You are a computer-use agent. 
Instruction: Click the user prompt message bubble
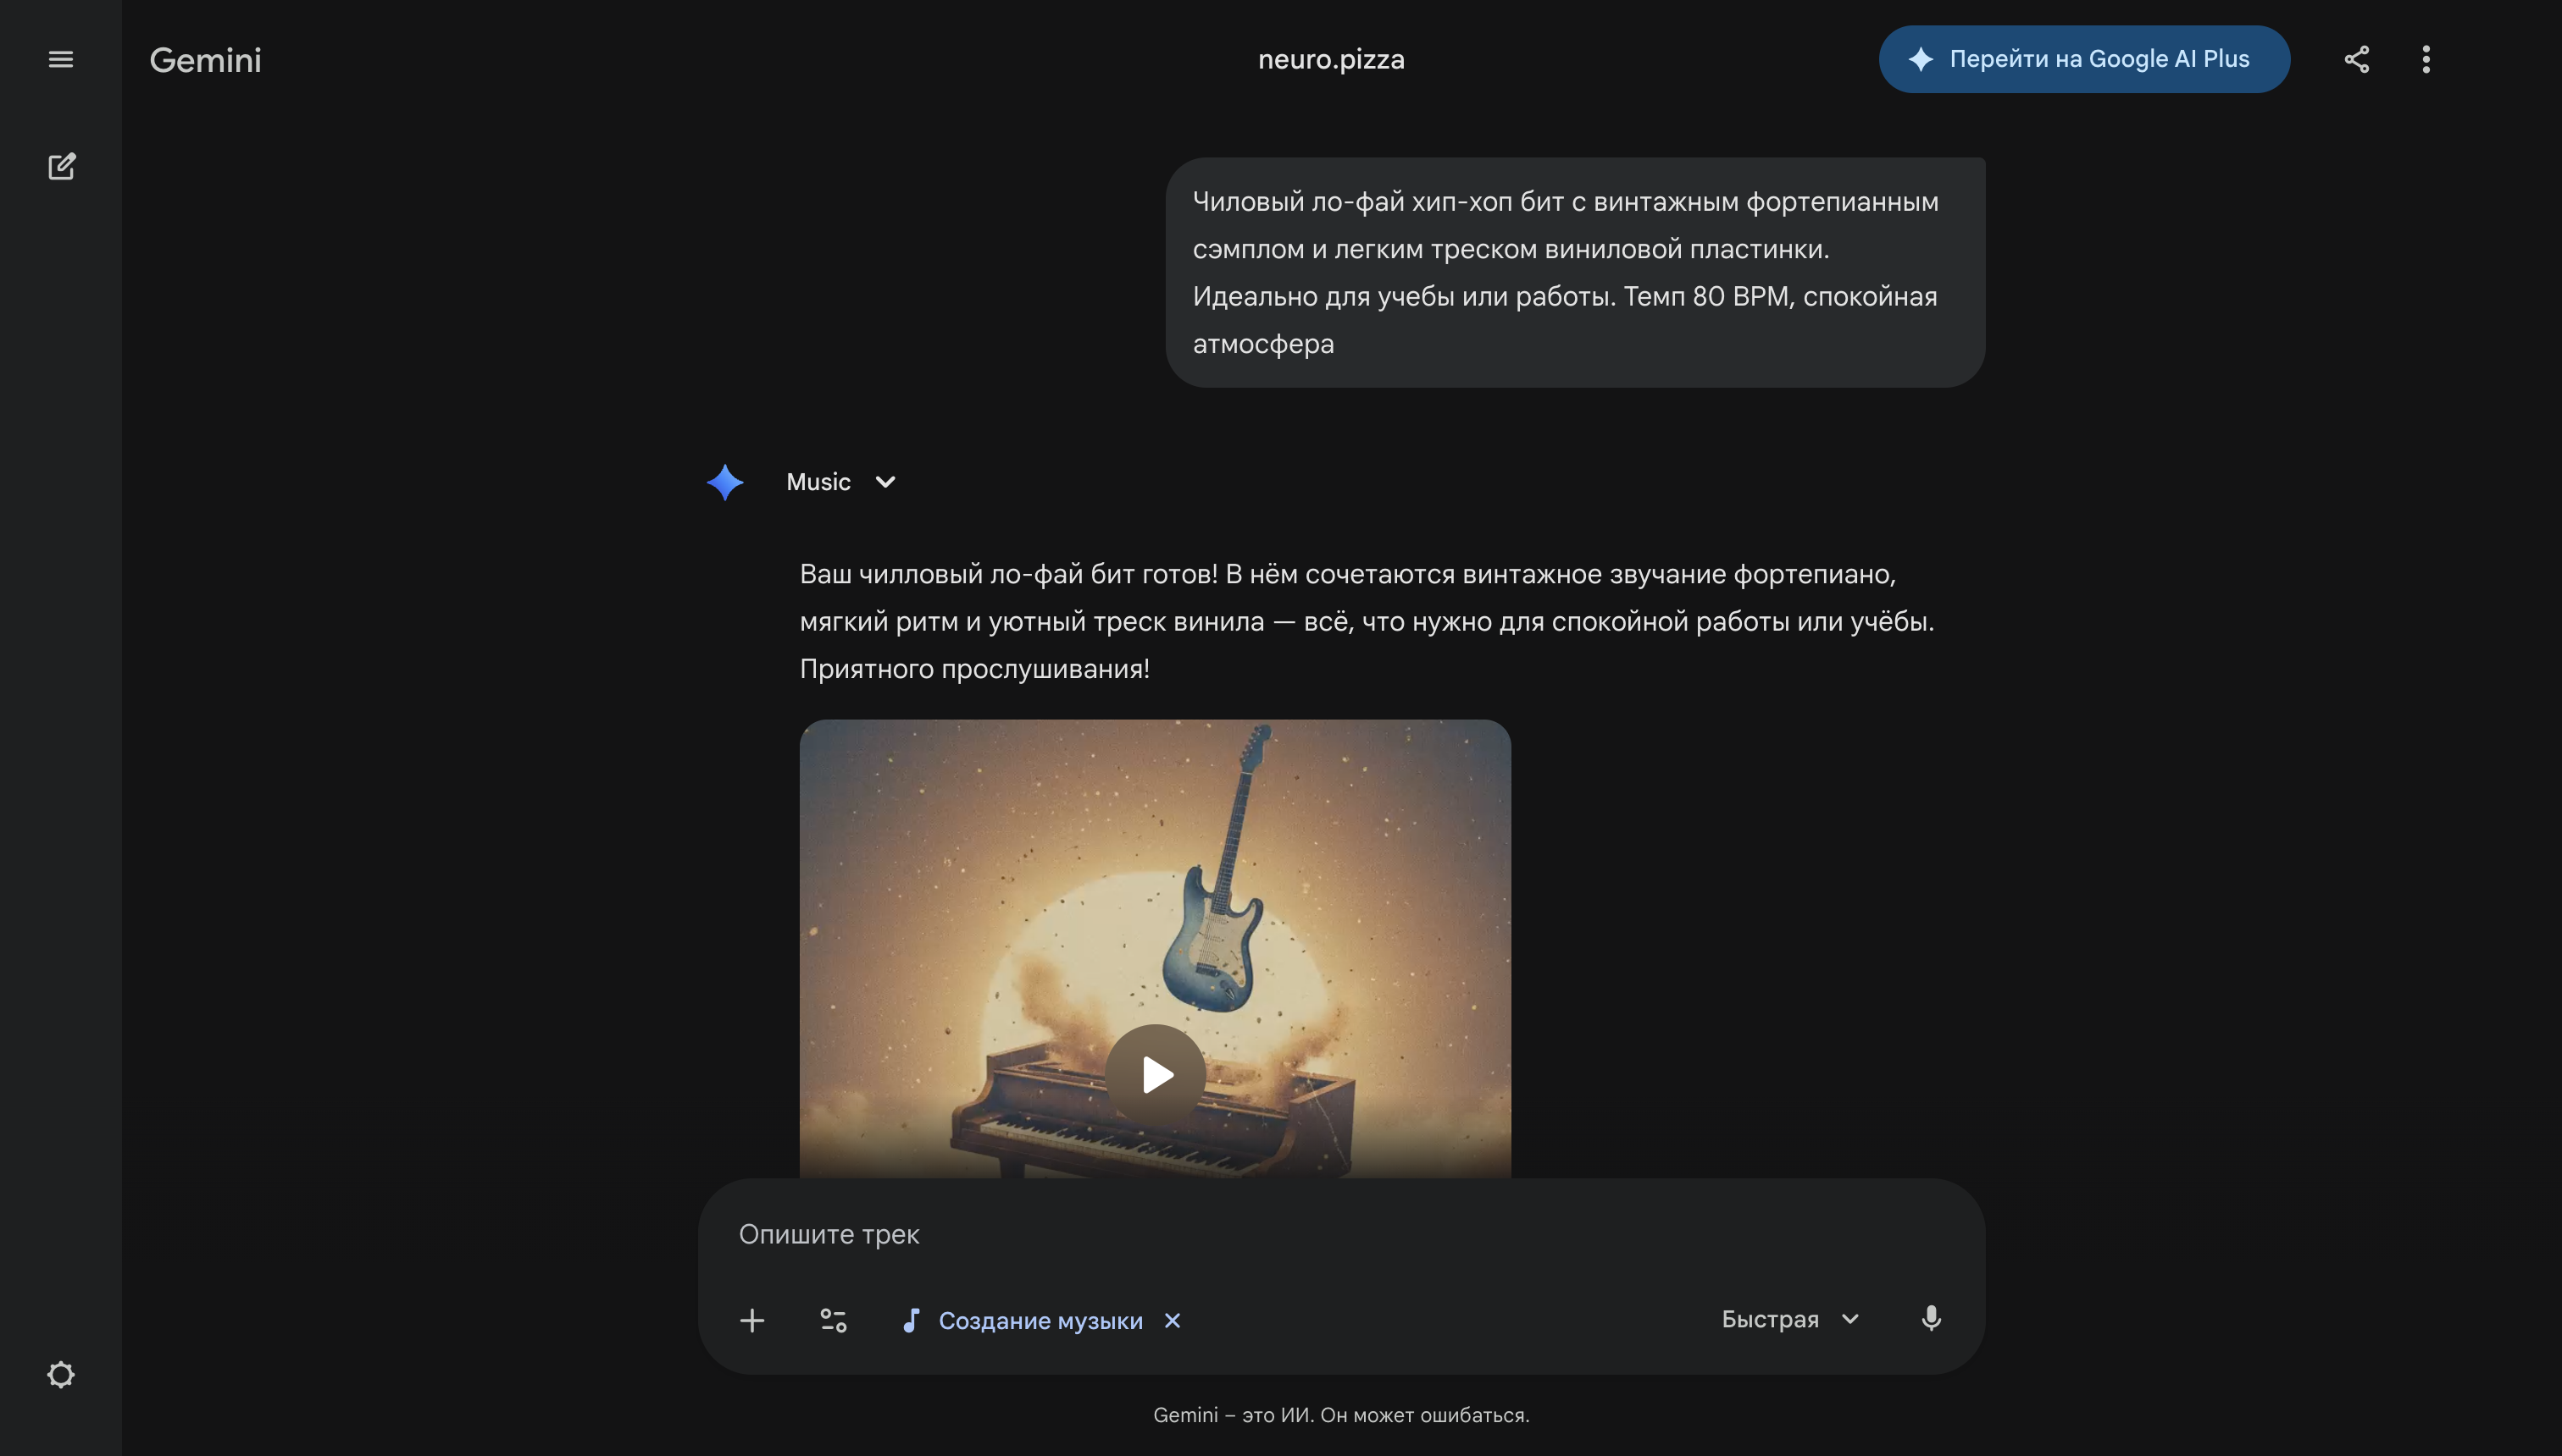1574,272
